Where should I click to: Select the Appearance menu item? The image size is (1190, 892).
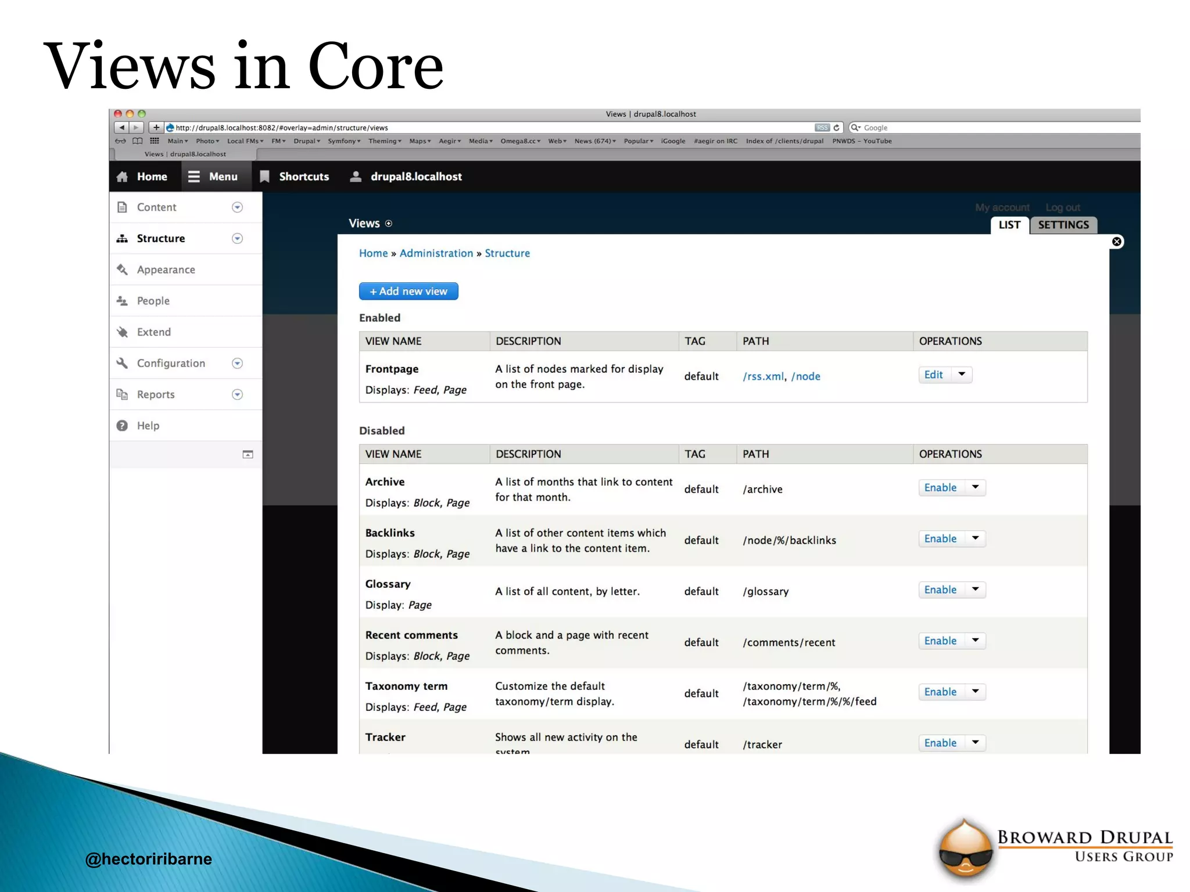pyautogui.click(x=166, y=270)
